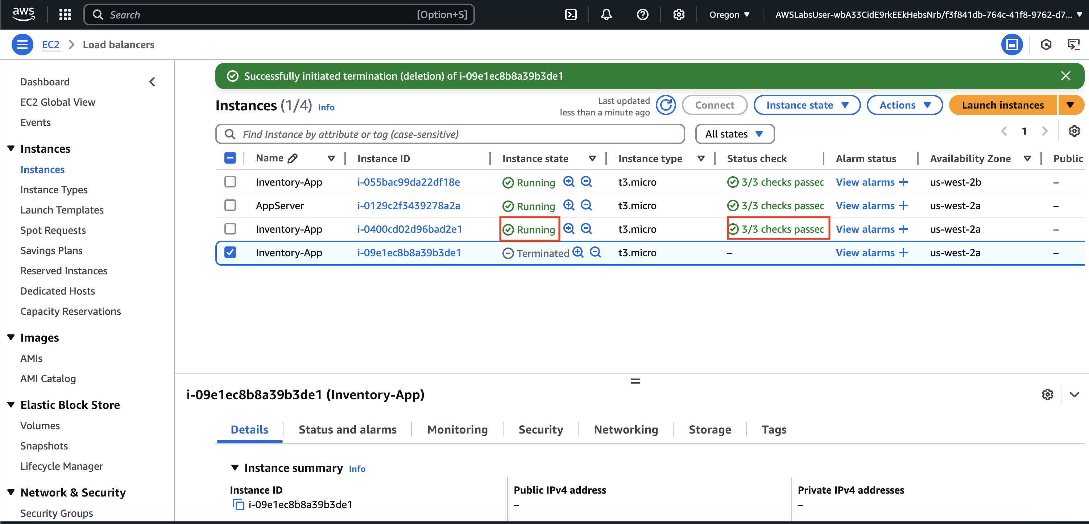Select the AppServer instance checkbox

[230, 206]
